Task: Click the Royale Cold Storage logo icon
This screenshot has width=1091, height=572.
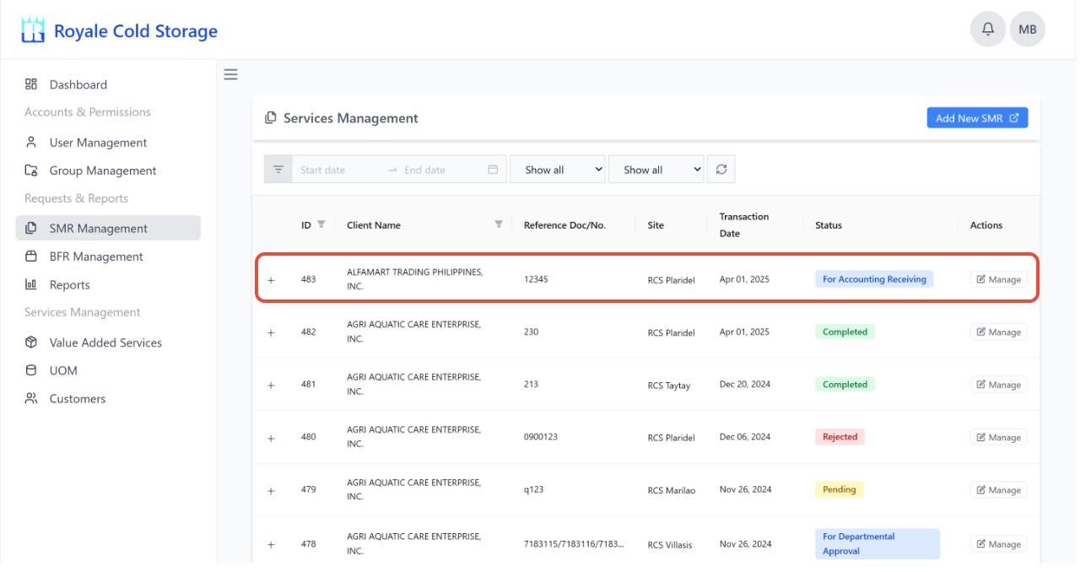Action: [x=33, y=30]
